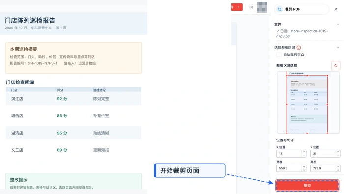
Task: Decrease 宽度 with the down arrow
Action: (x=304, y=170)
